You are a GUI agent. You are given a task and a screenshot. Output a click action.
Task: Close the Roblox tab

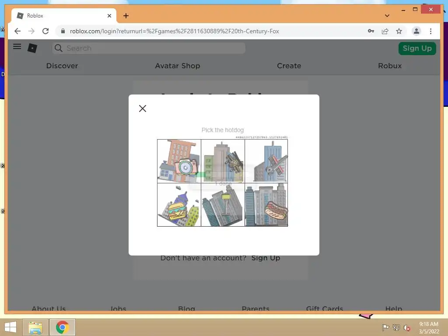[109, 16]
